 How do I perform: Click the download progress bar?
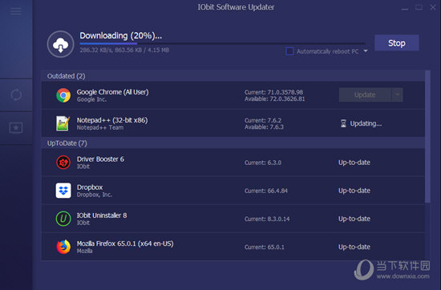[222, 43]
